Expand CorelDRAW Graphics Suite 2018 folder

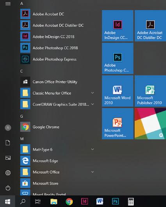click(x=57, y=104)
